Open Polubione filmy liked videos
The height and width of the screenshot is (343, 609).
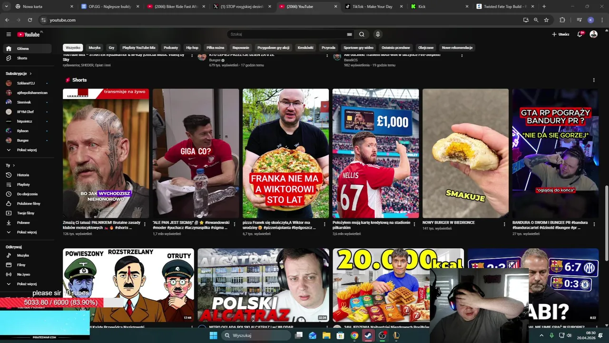click(x=27, y=203)
